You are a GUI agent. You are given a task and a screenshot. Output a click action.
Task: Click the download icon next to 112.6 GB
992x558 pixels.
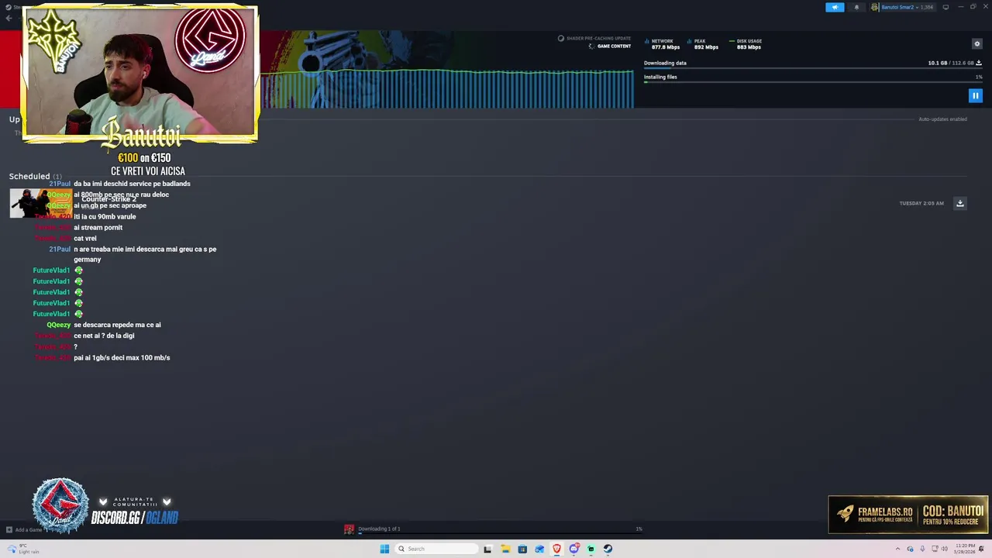(x=979, y=63)
